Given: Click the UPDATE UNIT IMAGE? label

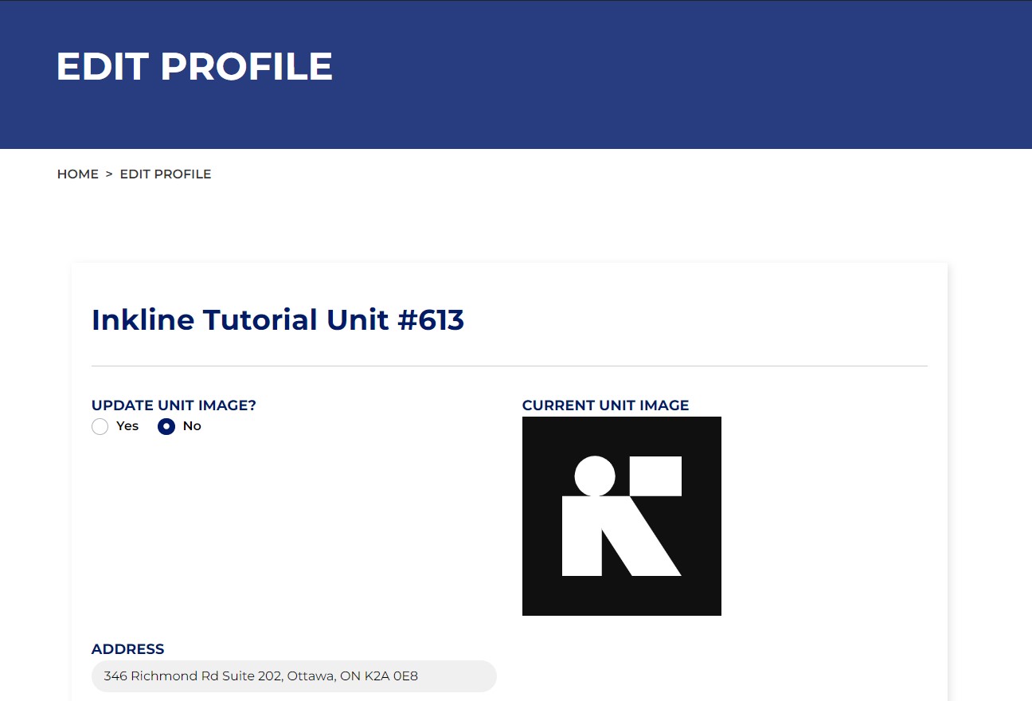Looking at the screenshot, I should click(x=174, y=405).
